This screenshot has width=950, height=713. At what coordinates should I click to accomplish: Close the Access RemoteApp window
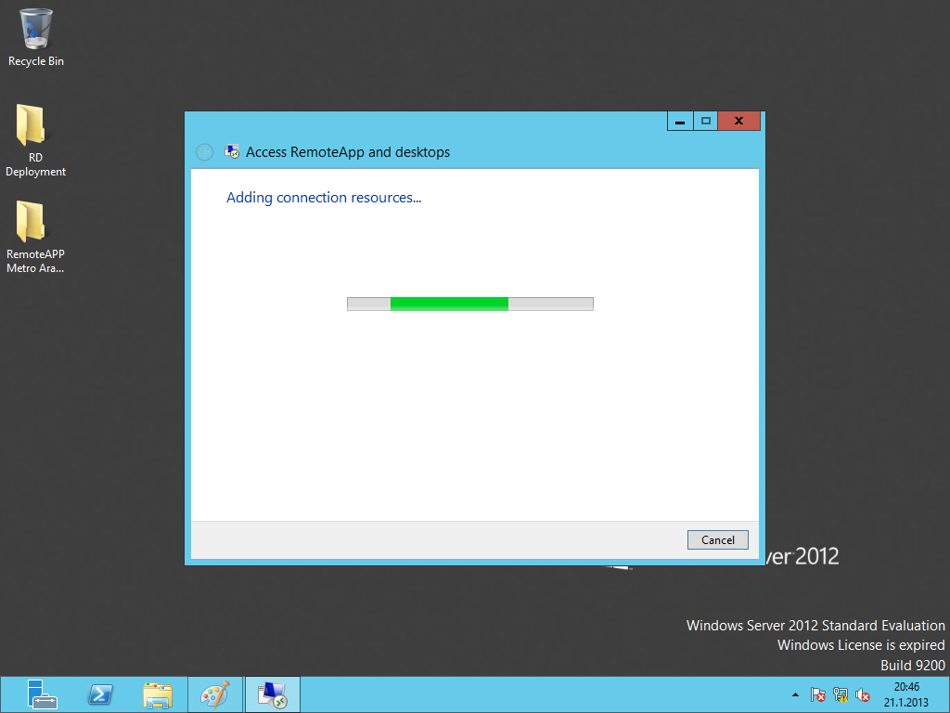[x=739, y=122]
